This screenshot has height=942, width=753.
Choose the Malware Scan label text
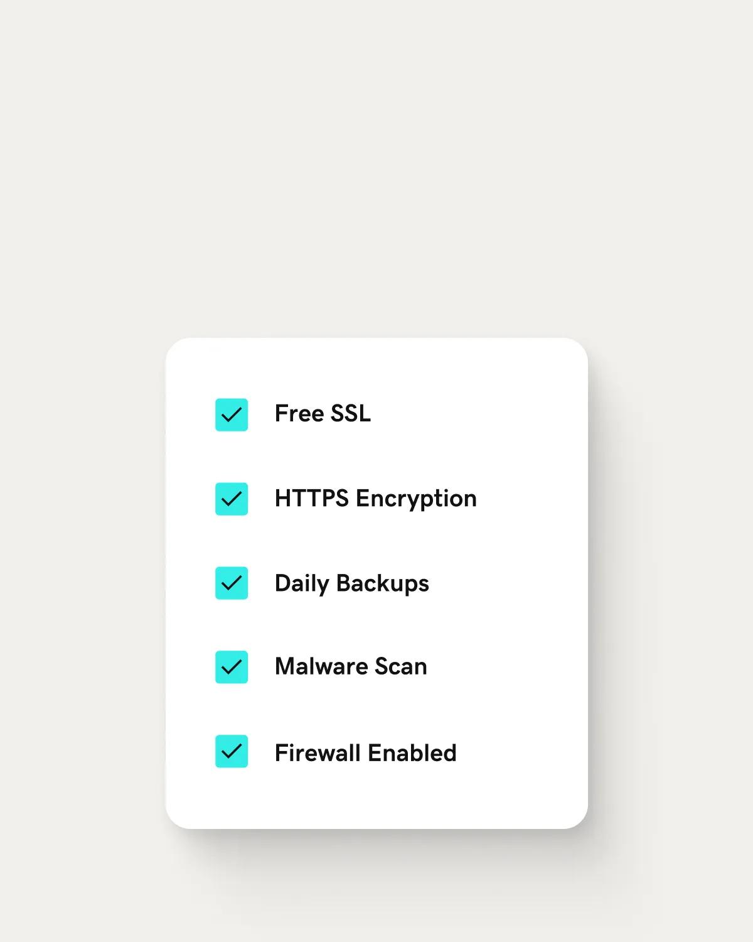351,666
